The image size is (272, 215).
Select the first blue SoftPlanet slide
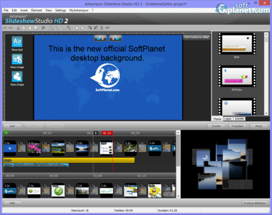pos(10,148)
